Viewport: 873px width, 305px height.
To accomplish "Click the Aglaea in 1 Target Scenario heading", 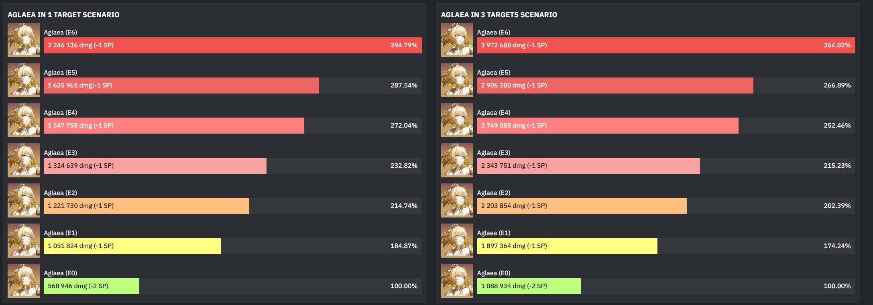I will [x=63, y=15].
